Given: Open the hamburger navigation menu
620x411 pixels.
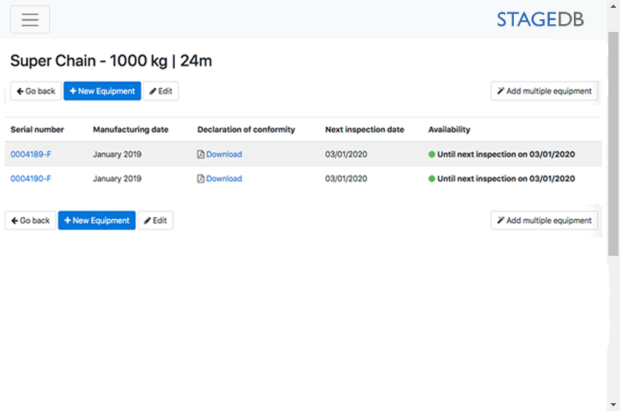Looking at the screenshot, I should point(30,19).
